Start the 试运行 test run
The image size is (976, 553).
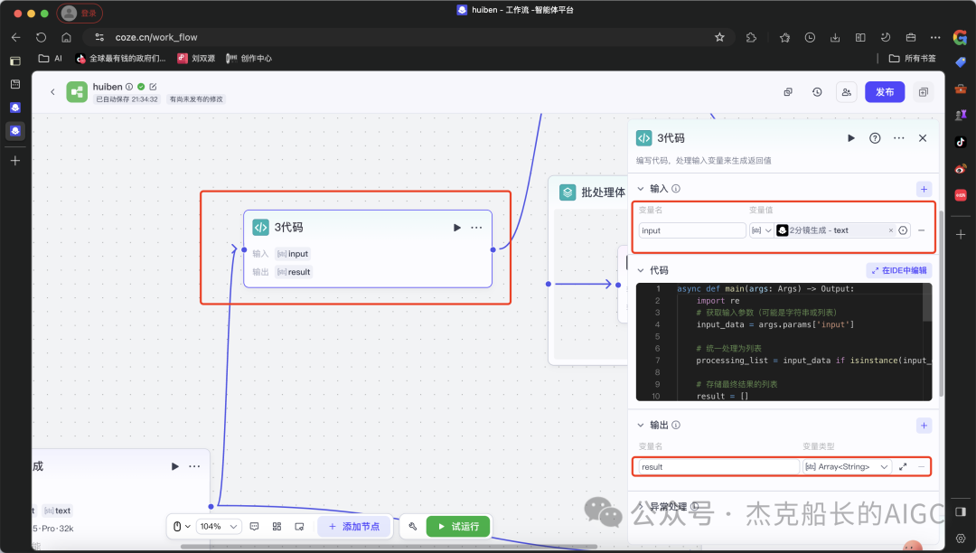459,526
